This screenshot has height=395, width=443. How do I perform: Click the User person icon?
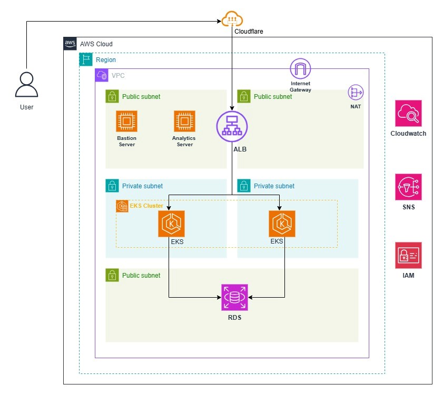(x=26, y=85)
